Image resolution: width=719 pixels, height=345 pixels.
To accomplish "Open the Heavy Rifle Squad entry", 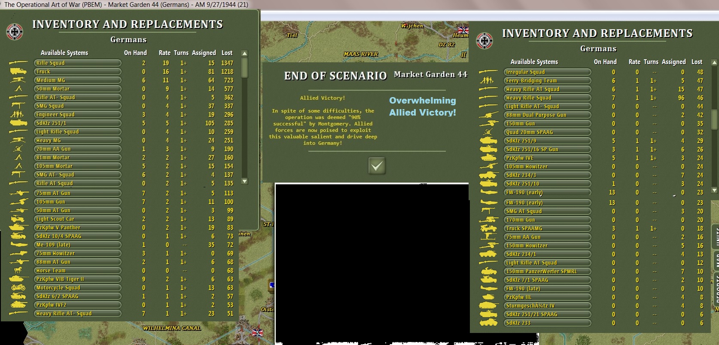I will click(547, 98).
